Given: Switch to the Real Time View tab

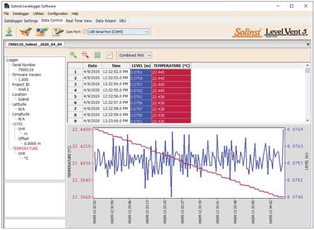Looking at the screenshot, I should pos(79,21).
